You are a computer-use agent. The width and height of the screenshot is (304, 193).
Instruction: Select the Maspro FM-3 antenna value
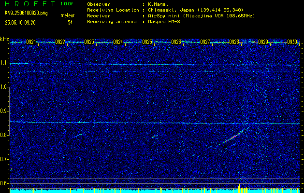point(164,22)
